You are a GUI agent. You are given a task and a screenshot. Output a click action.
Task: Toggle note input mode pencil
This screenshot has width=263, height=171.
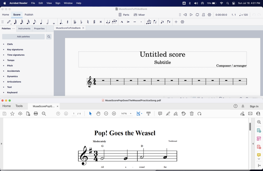[x=9, y=22]
